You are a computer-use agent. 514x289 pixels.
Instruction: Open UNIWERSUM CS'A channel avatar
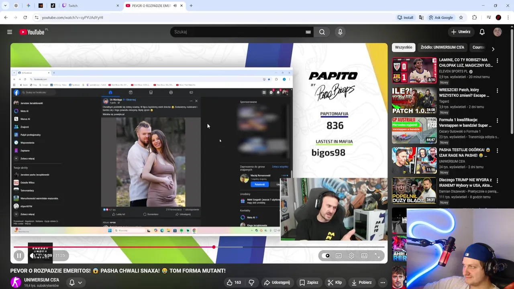tap(16, 282)
